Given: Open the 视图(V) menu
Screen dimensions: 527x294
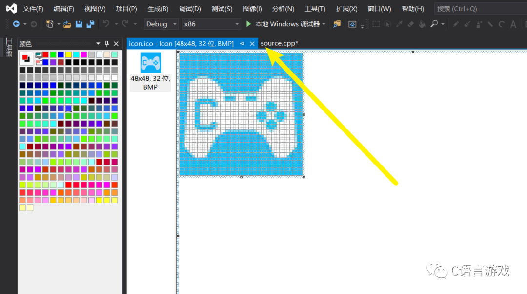Looking at the screenshot, I should coord(95,9).
